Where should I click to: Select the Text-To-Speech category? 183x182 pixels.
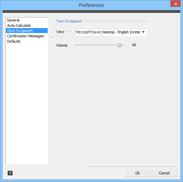tap(27, 31)
